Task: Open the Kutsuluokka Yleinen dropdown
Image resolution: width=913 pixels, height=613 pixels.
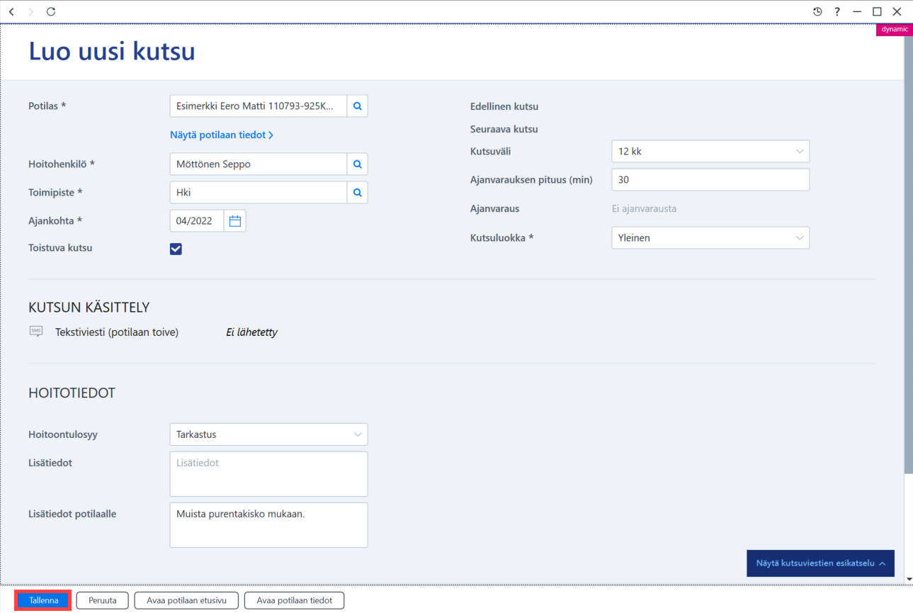Action: pos(710,238)
